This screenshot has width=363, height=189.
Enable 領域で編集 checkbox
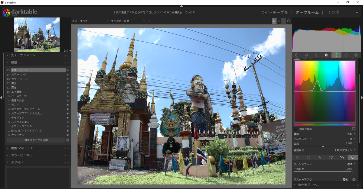click(x=296, y=129)
